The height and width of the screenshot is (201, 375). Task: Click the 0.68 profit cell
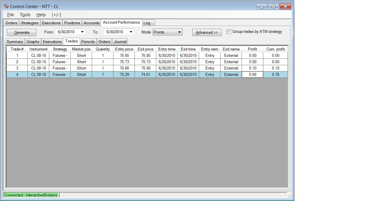pos(253,74)
